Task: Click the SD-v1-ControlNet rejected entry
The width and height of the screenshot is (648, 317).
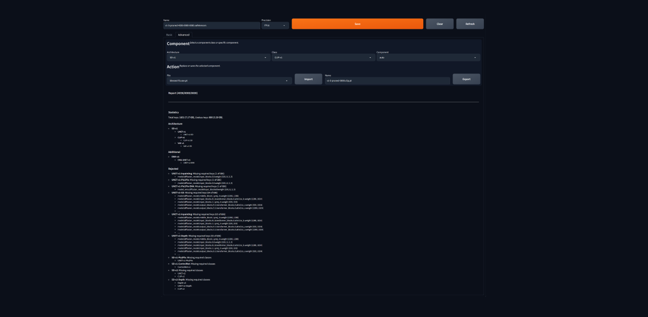Action: click(181, 264)
